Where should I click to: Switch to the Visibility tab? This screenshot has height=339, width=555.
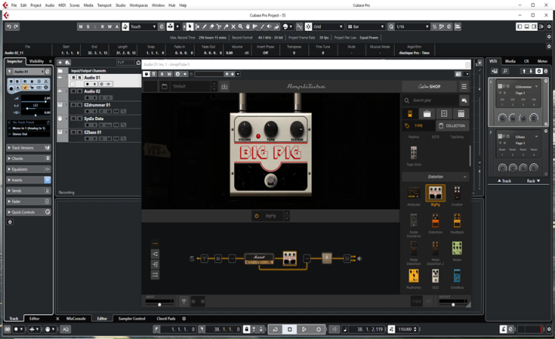click(36, 61)
